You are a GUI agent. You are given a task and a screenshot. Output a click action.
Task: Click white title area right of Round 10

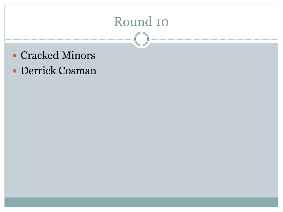coord(224,22)
